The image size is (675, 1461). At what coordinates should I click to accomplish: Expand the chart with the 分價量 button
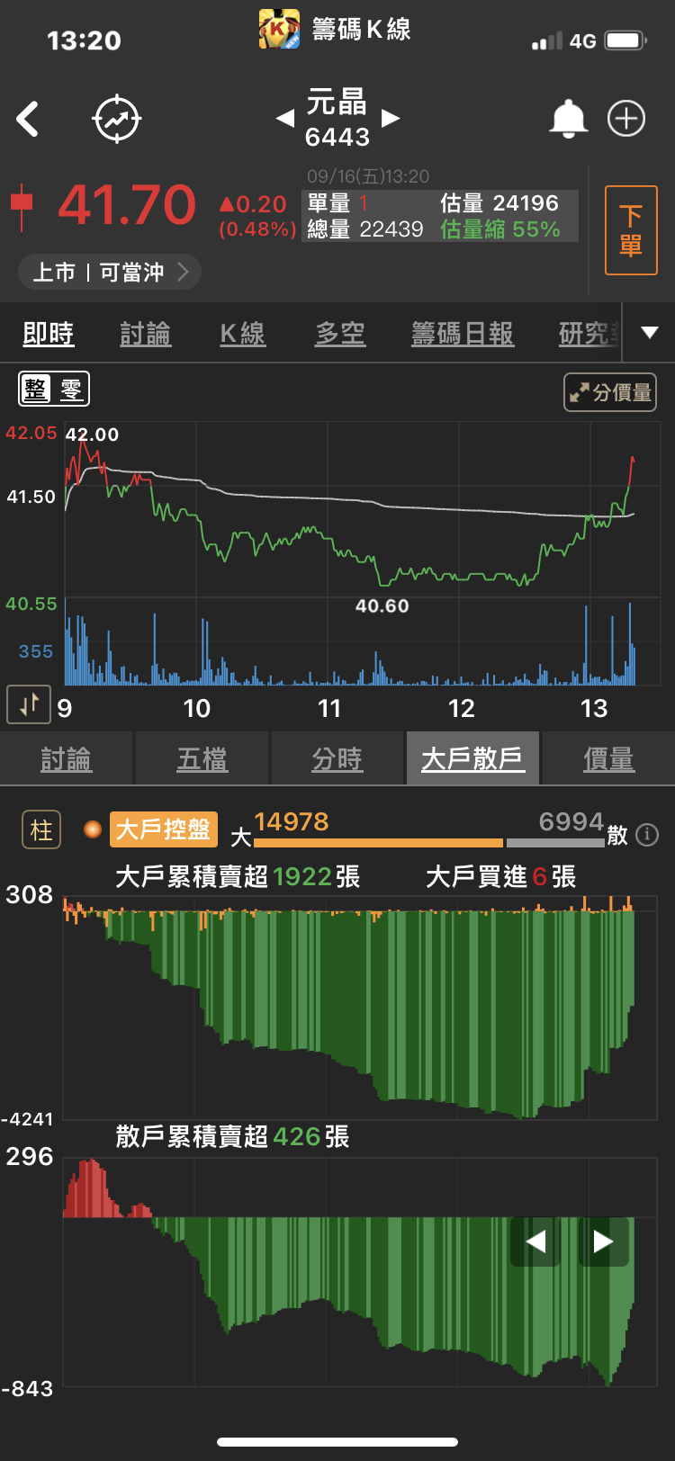[x=610, y=392]
